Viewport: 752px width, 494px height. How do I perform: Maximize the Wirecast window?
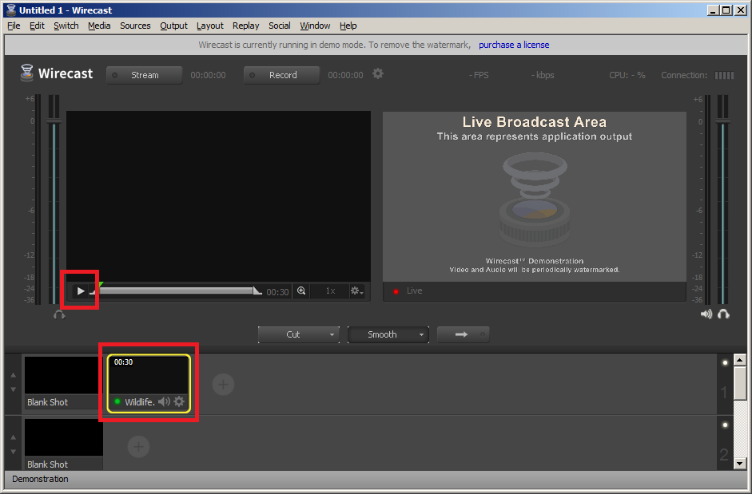click(726, 10)
